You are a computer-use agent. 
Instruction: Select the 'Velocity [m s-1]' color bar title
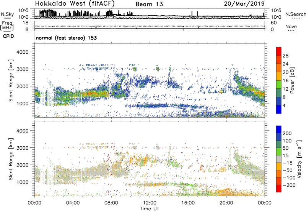coord(299,159)
